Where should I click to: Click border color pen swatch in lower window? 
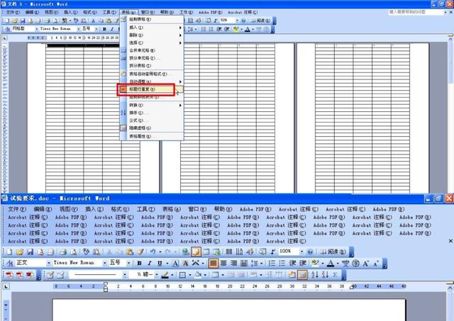(165, 275)
